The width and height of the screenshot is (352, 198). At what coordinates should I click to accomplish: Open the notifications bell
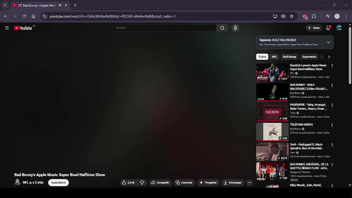(328, 28)
